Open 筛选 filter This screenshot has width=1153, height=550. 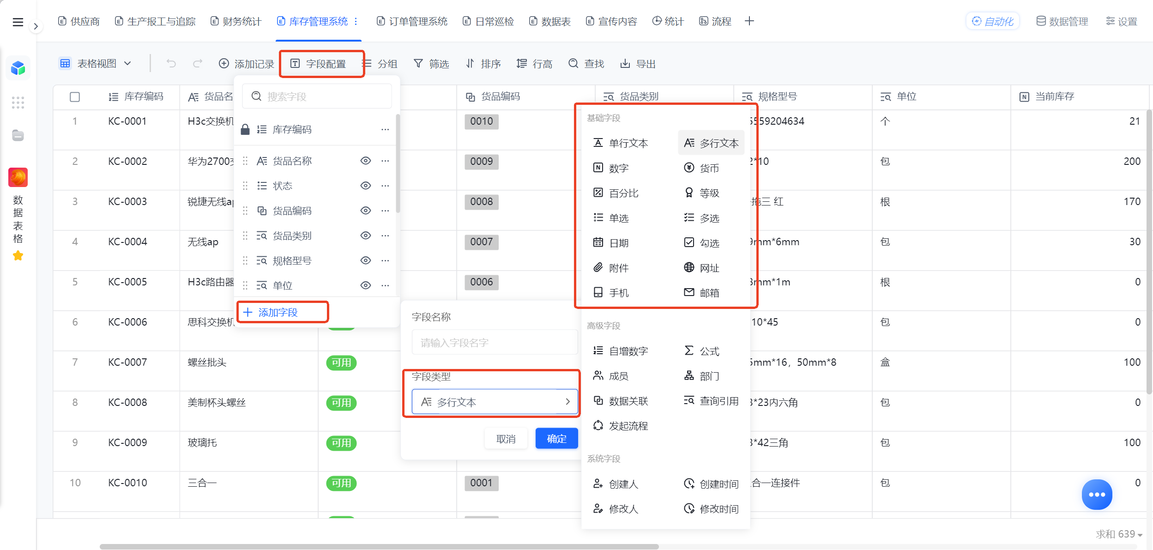pyautogui.click(x=431, y=63)
